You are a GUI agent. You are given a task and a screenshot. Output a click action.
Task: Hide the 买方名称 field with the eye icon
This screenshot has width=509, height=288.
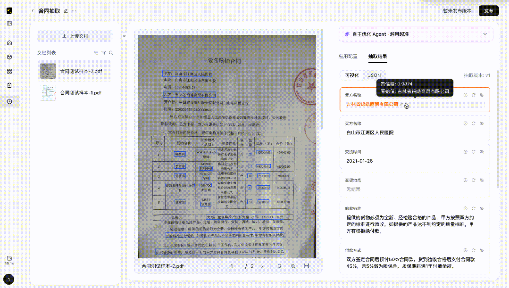[x=482, y=123]
